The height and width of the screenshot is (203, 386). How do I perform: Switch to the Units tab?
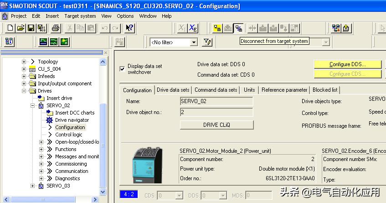pos(249,90)
